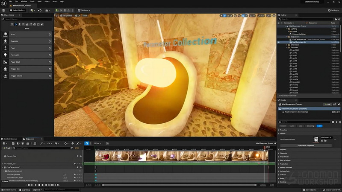Open the Select Mode dropdown

18,10
